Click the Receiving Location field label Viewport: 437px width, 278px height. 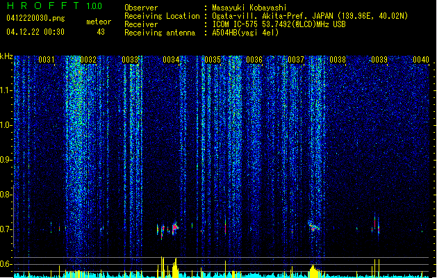click(x=162, y=16)
